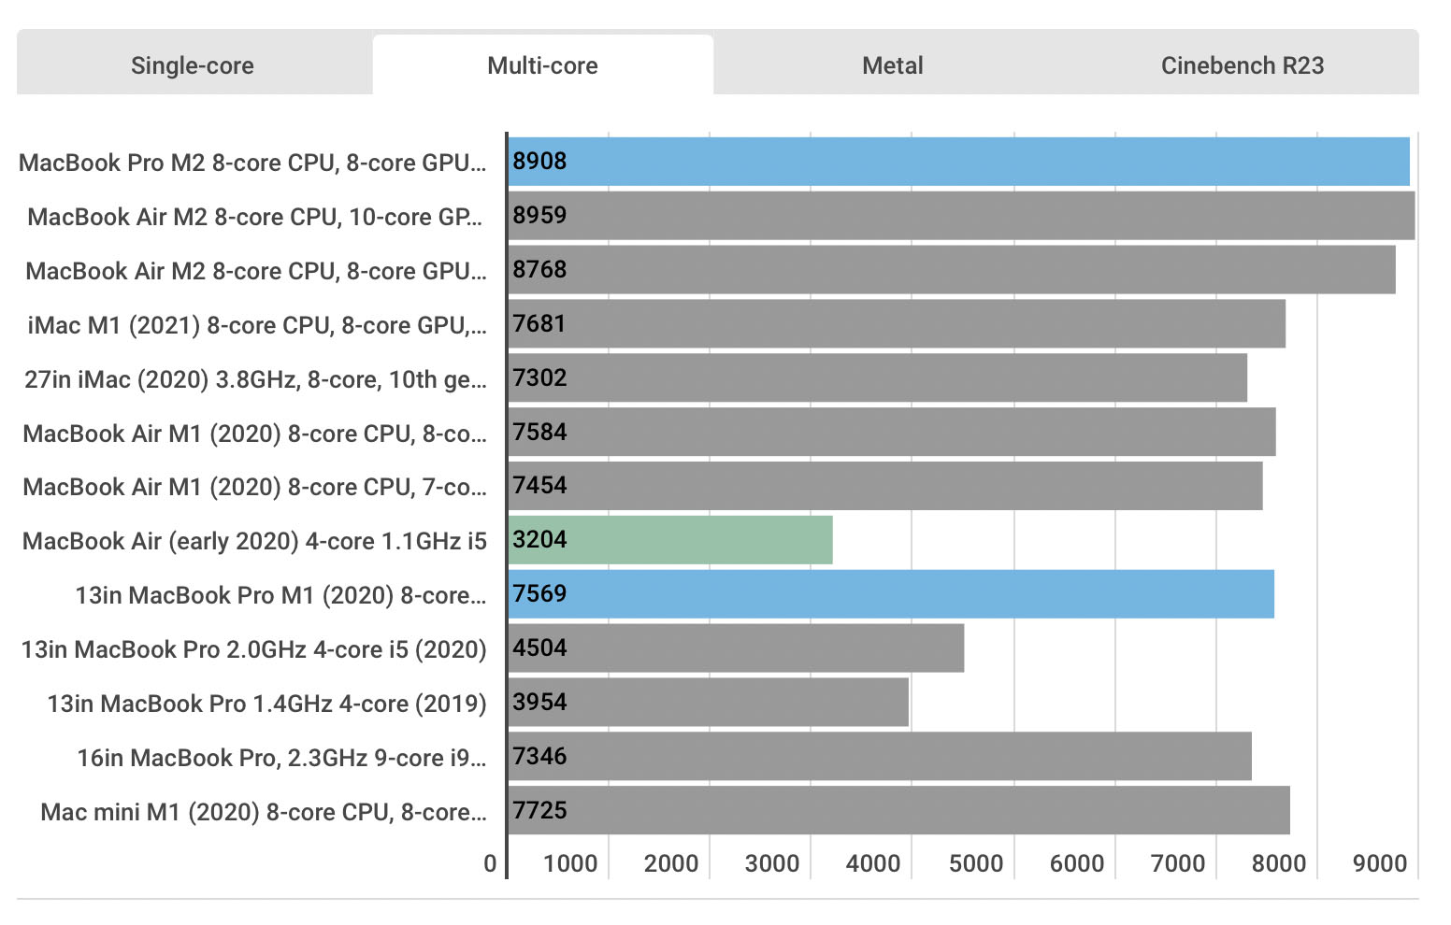Click the 8000 axis label

[1279, 863]
